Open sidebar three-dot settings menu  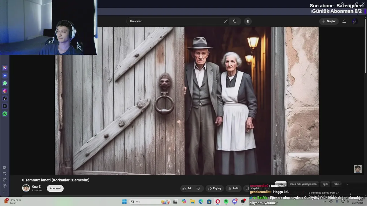[5, 192]
